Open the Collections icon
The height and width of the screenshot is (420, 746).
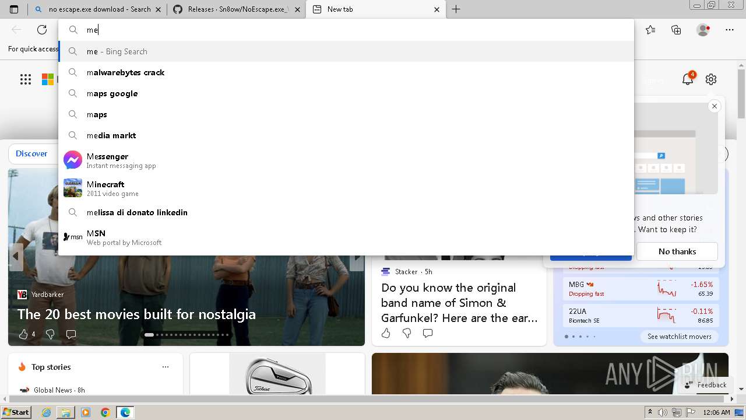coord(676,30)
